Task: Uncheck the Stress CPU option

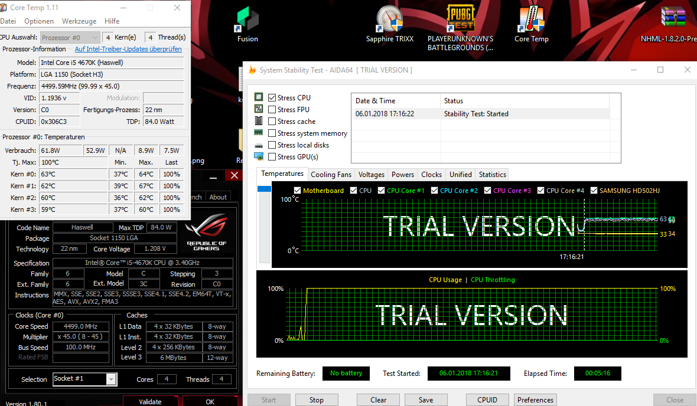Action: (x=272, y=98)
